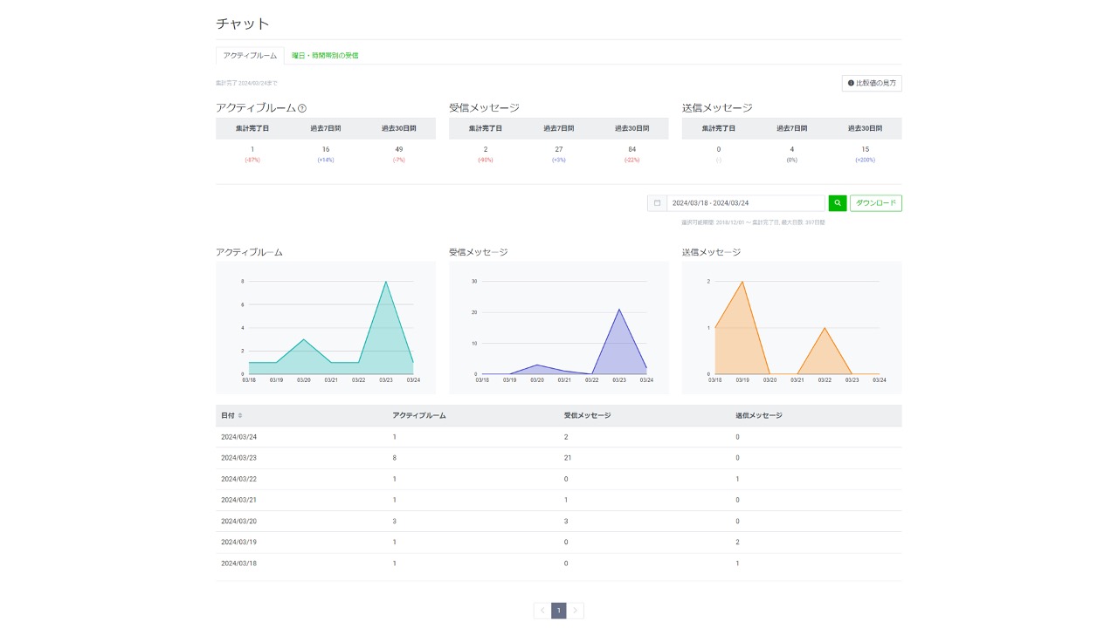Switch to the 曜日・時間帯別の受信 tab
Image resolution: width=1118 pixels, height=628 pixels.
coord(325,55)
